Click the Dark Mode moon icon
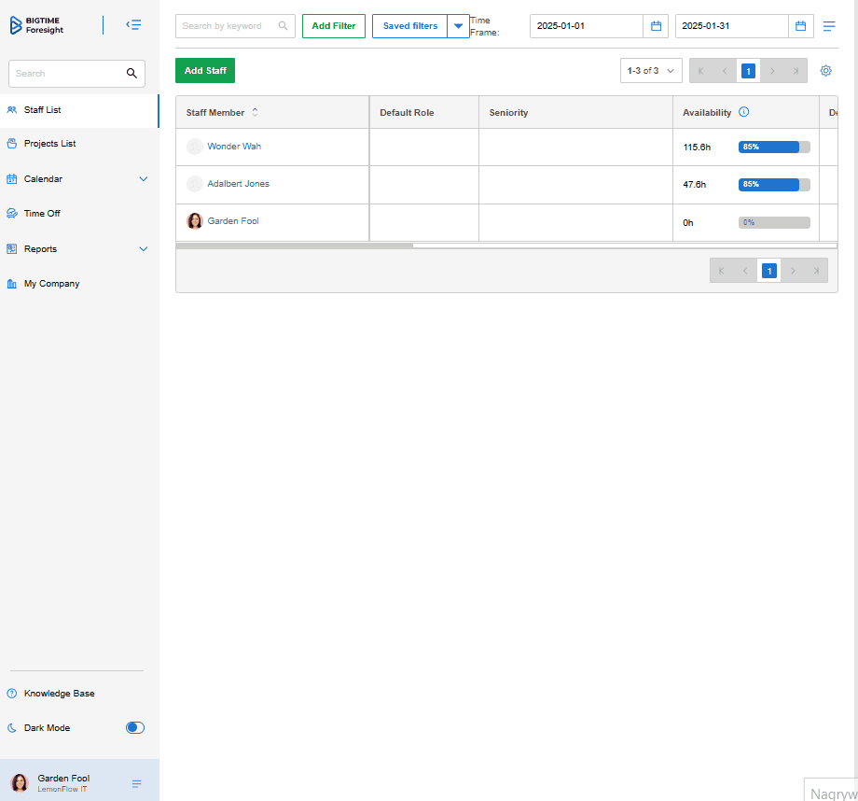Screen dimensions: 858x801 11,728
